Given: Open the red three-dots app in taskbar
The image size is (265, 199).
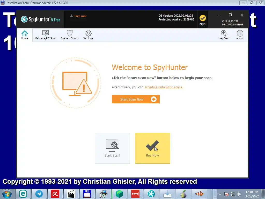Looking at the screenshot, I should click(x=135, y=194).
